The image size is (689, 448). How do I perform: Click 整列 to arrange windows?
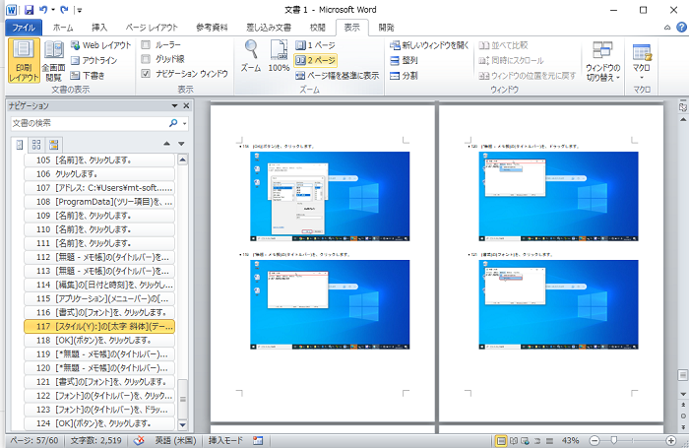pos(404,60)
